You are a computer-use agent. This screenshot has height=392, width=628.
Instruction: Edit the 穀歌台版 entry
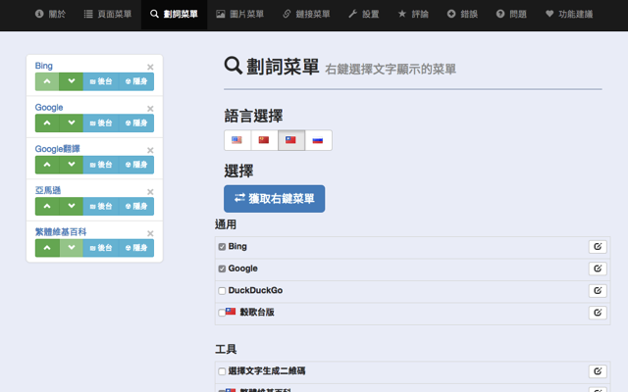(598, 313)
